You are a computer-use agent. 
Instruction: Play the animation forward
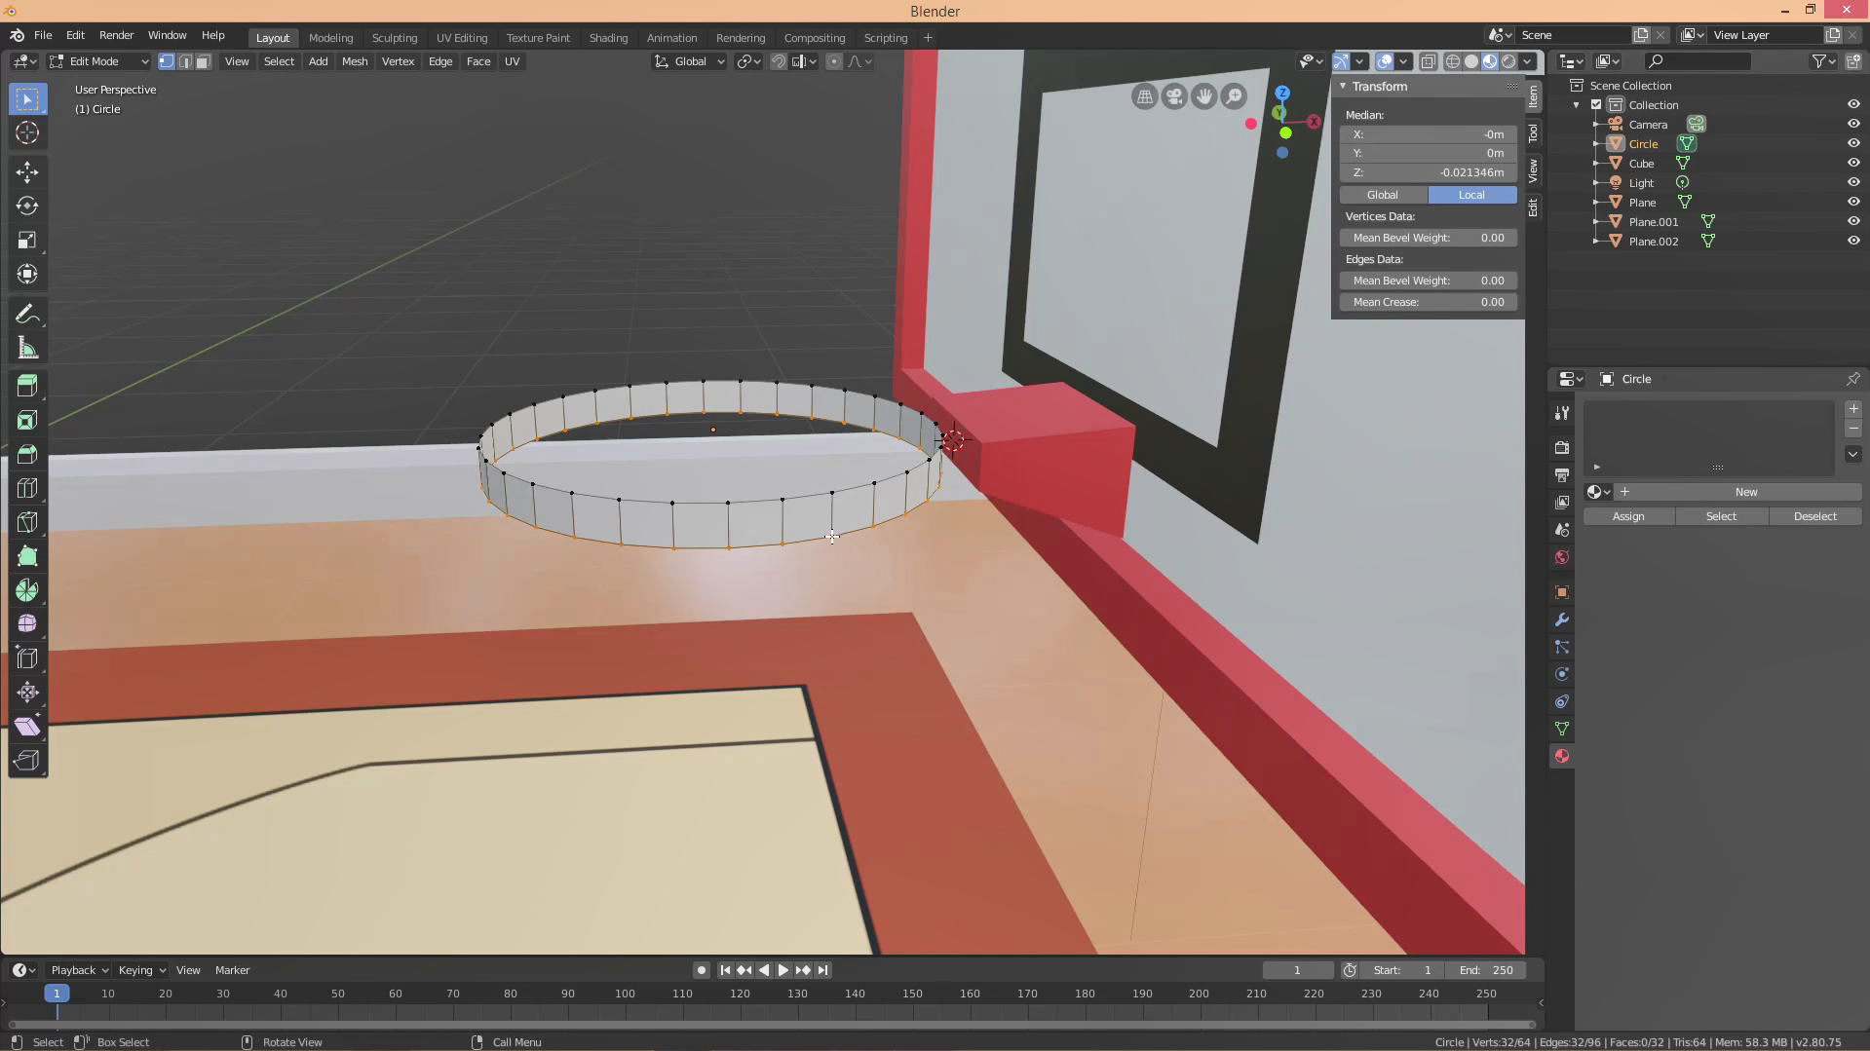tap(783, 970)
